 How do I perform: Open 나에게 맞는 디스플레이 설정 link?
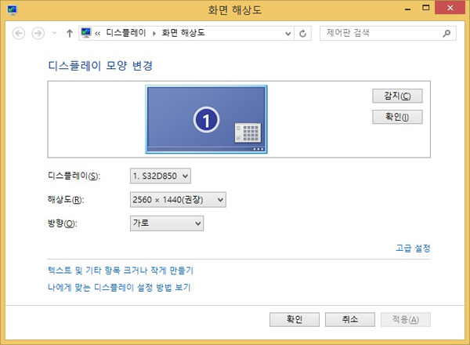click(x=119, y=288)
